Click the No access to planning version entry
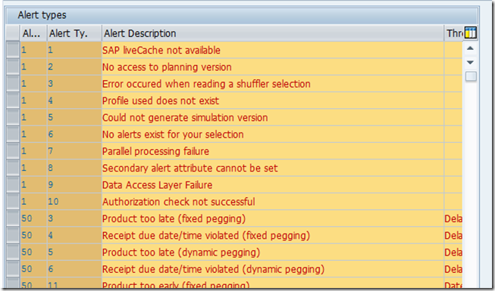495x291 pixels. tap(167, 67)
